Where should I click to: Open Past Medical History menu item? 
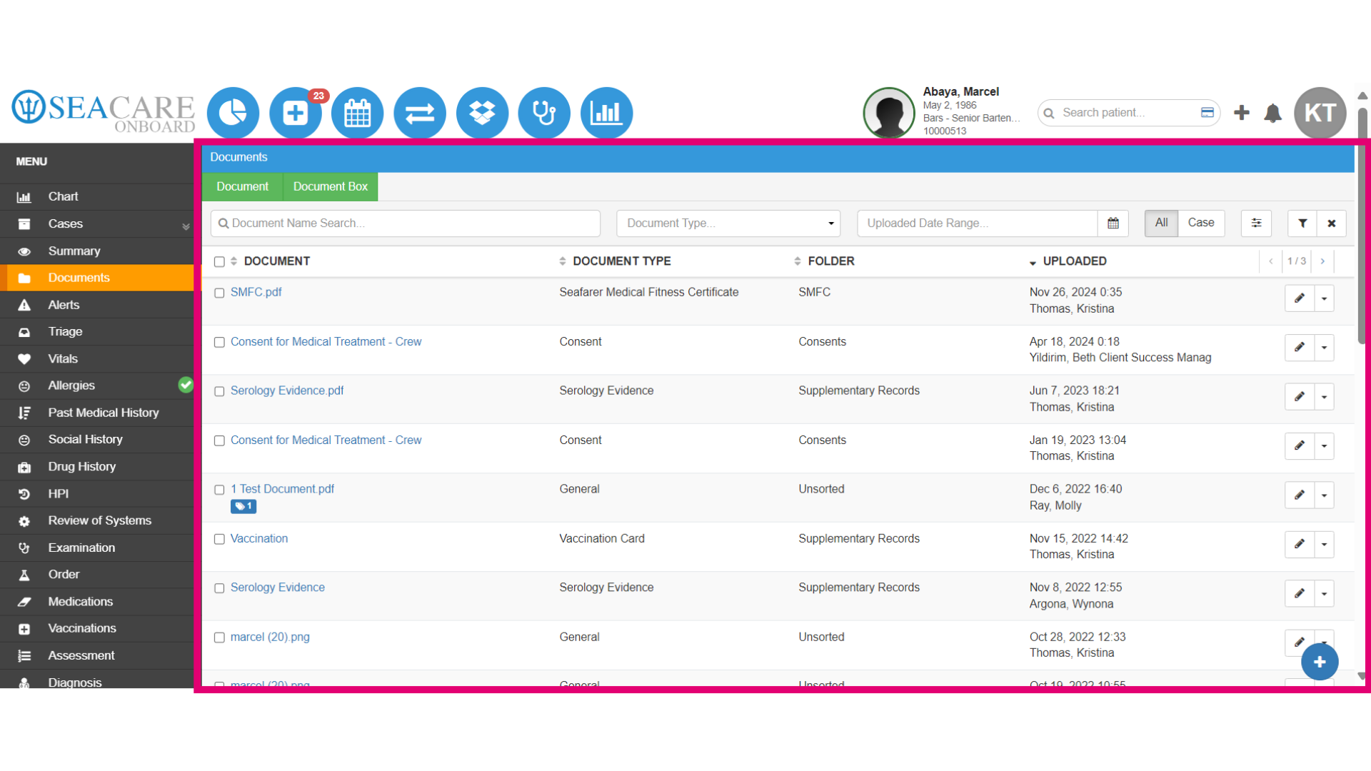tap(96, 413)
